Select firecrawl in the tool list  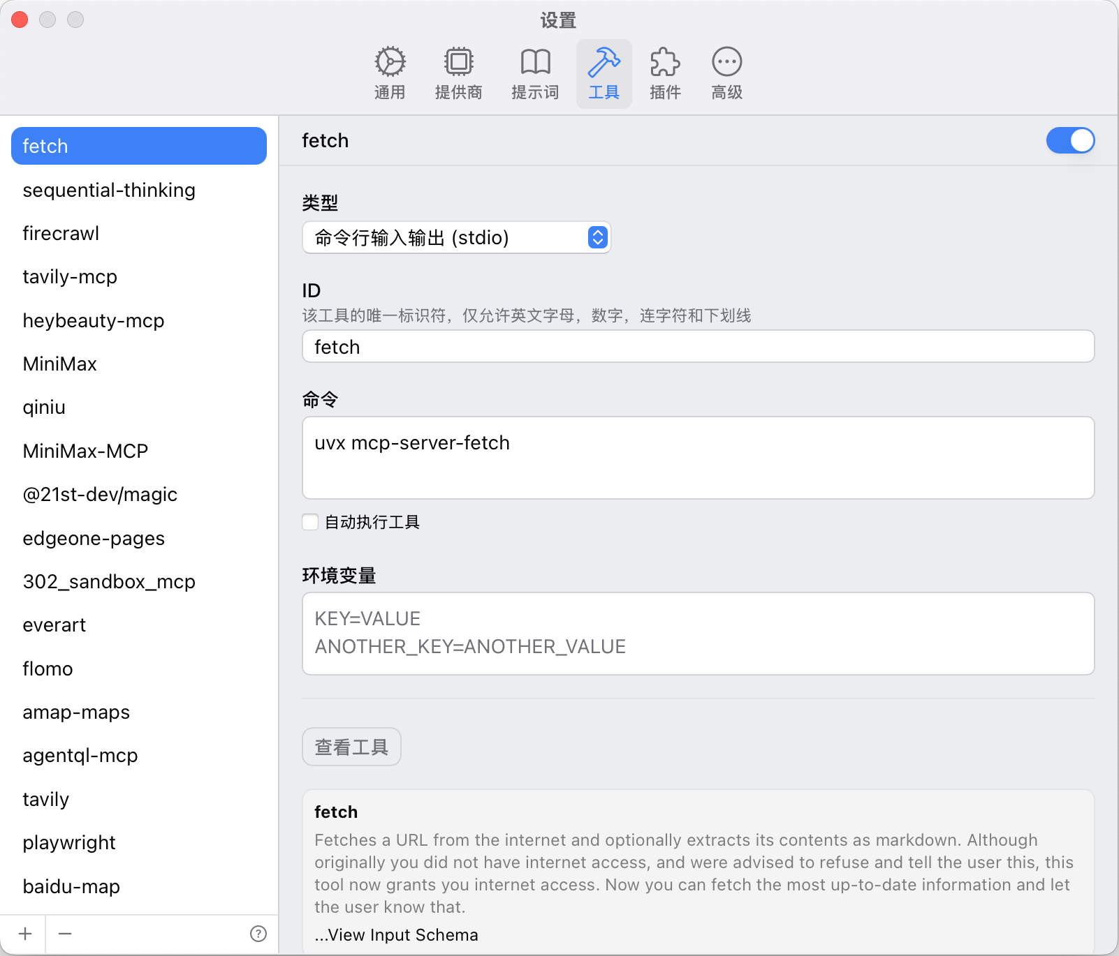pyautogui.click(x=61, y=234)
